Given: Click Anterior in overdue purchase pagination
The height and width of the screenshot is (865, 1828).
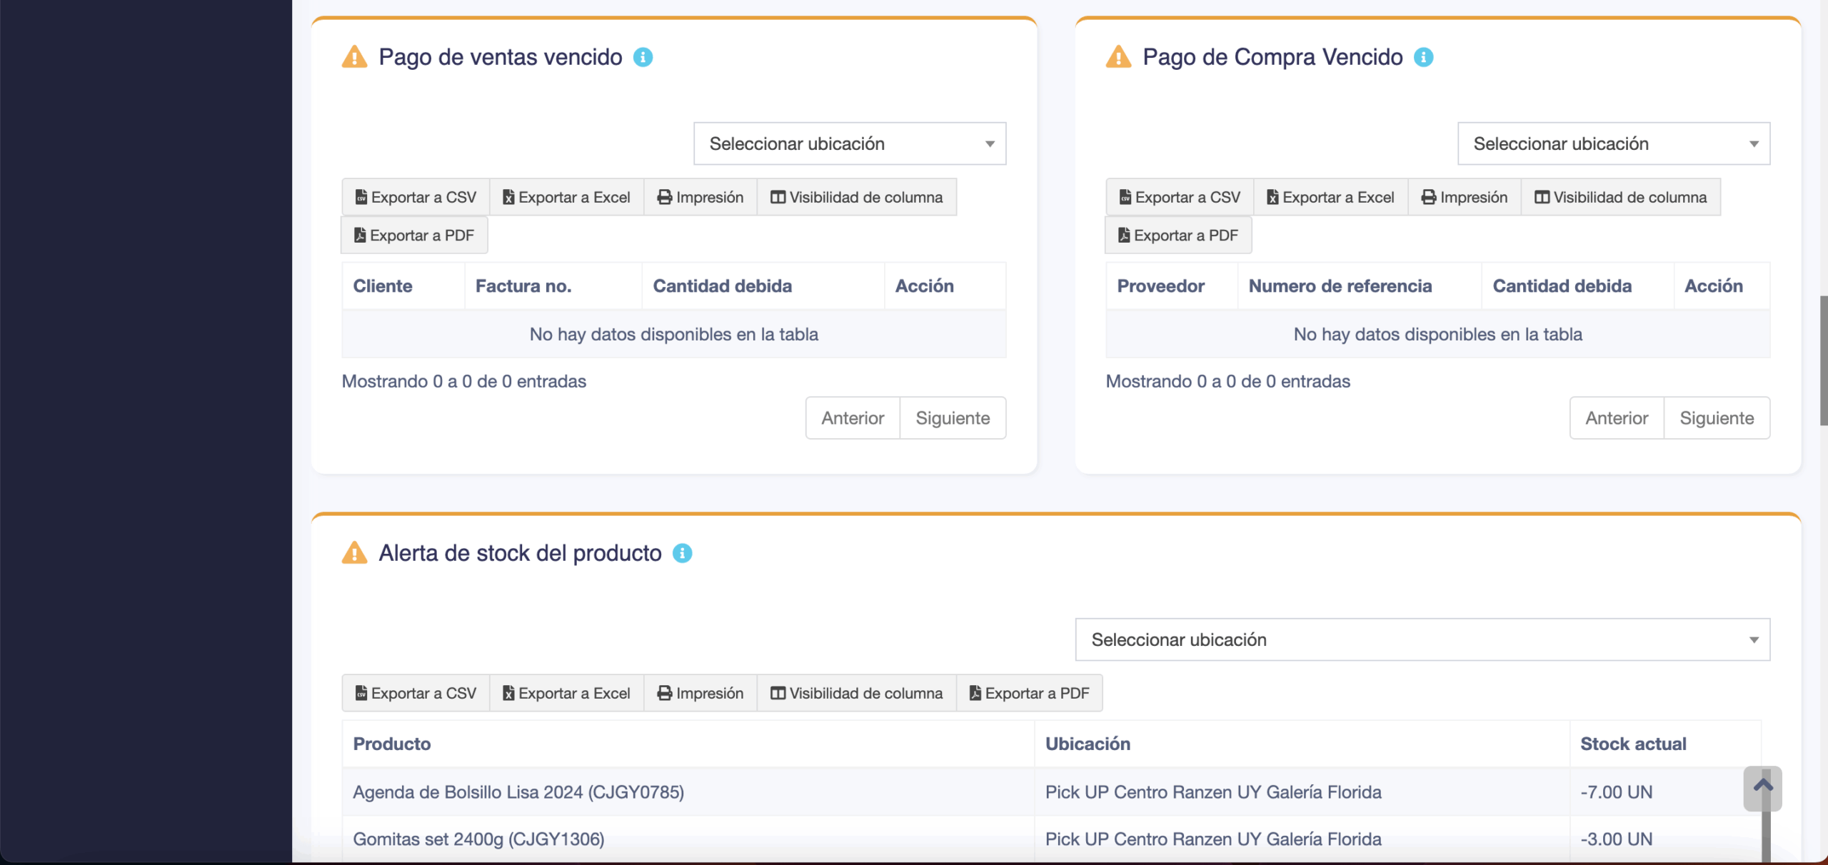Looking at the screenshot, I should point(1617,418).
